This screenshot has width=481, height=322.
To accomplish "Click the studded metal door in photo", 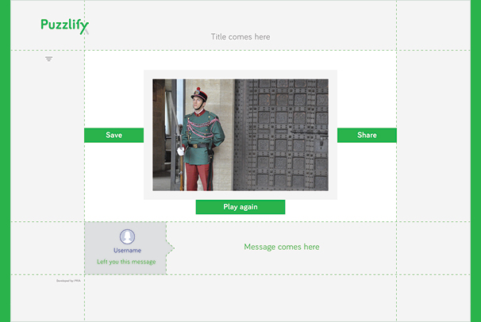I will coord(281,135).
